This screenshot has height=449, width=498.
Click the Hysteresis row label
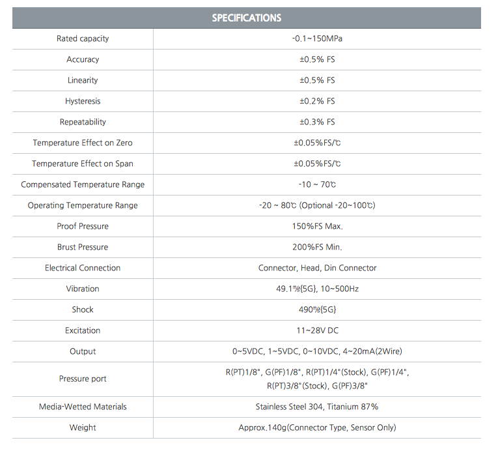[83, 101]
